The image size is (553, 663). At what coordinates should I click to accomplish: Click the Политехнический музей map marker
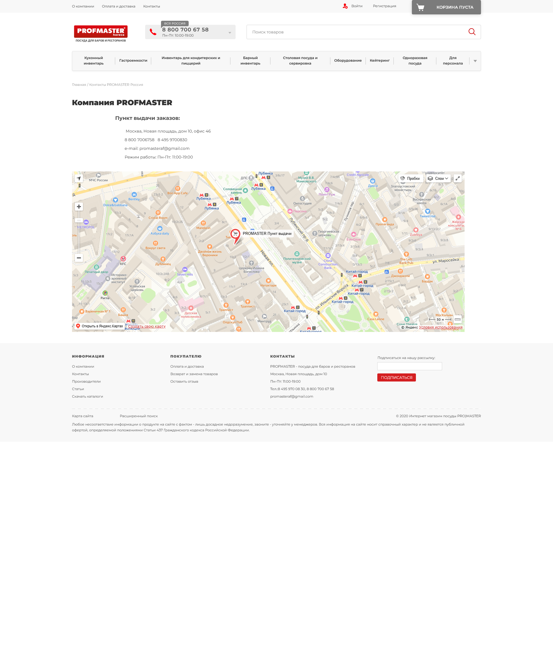pos(297,254)
